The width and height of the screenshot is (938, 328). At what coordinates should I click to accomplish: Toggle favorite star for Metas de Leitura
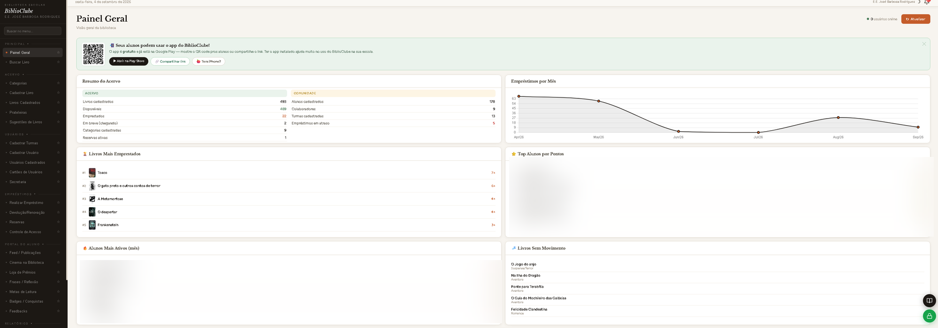(58, 292)
